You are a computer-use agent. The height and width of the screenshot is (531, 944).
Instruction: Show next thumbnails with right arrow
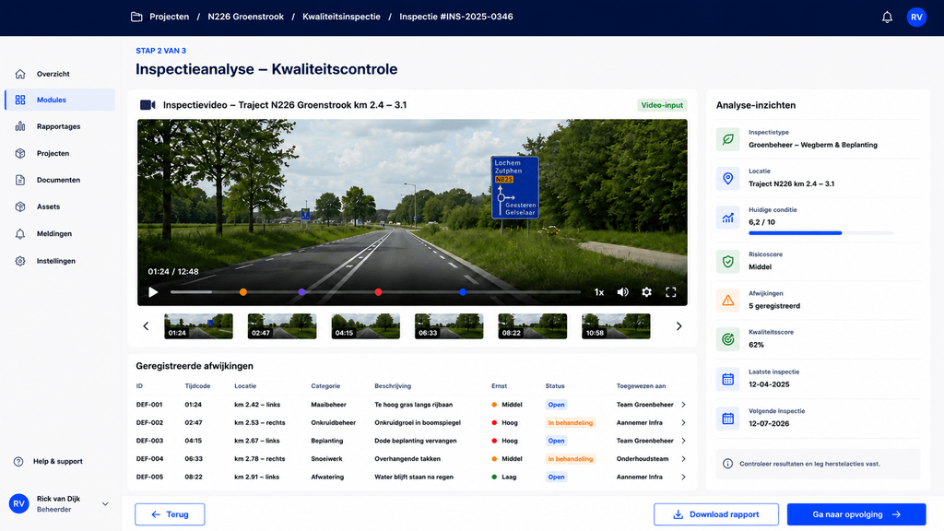pyautogui.click(x=678, y=325)
